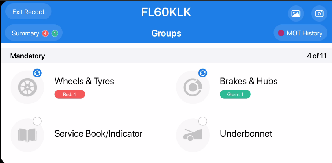Open the image gallery icon in header
Screen dimensions: 332x163
coord(296,14)
